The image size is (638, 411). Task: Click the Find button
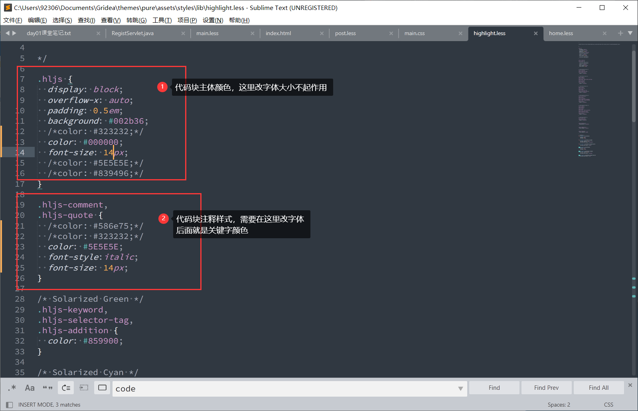click(x=494, y=388)
